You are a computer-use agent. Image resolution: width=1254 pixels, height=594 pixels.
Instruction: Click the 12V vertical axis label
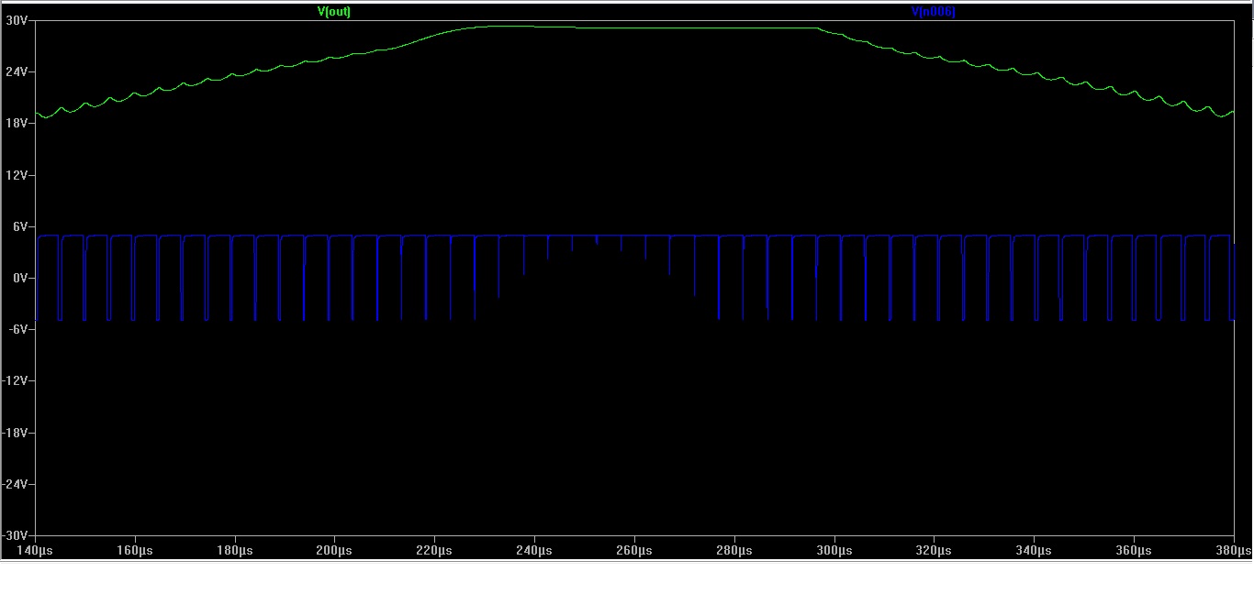pos(17,174)
